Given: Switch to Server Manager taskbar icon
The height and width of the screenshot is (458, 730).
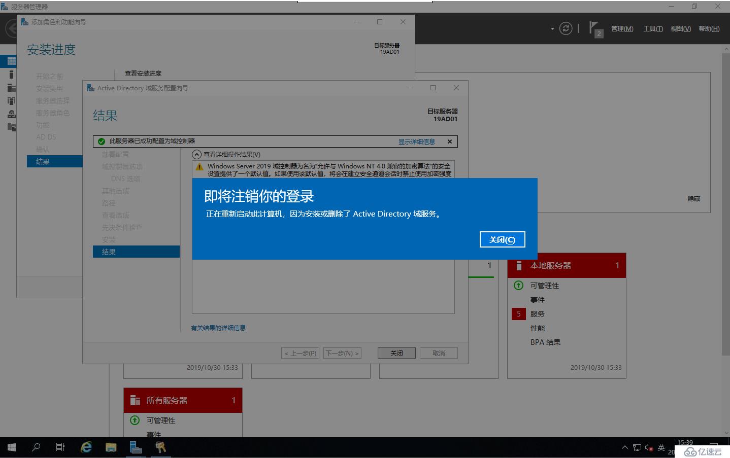Looking at the screenshot, I should (x=136, y=447).
